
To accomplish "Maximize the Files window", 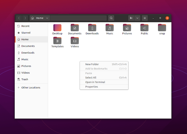I will (x=160, y=18).
